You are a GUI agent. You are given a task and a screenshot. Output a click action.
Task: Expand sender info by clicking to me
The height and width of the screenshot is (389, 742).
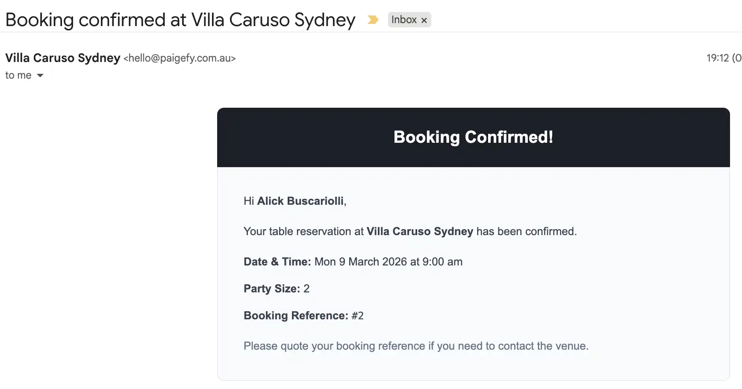[x=18, y=75]
